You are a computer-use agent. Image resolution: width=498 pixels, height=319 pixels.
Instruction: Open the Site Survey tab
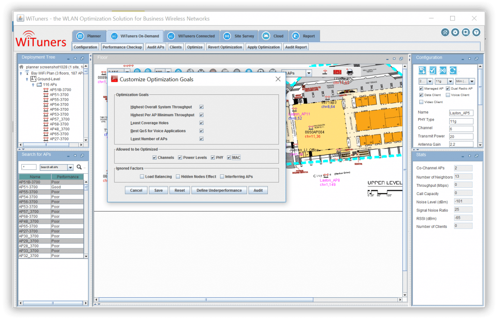point(239,36)
